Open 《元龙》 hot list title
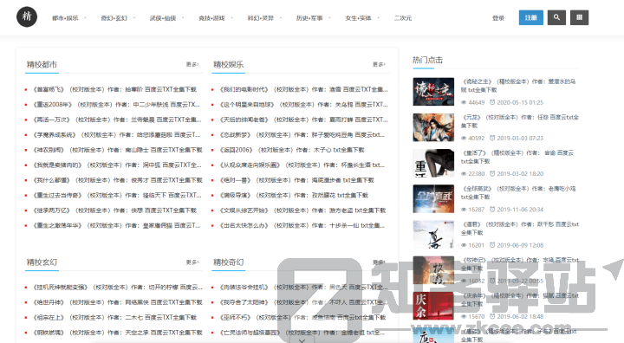The width and height of the screenshot is (624, 343). (x=520, y=121)
